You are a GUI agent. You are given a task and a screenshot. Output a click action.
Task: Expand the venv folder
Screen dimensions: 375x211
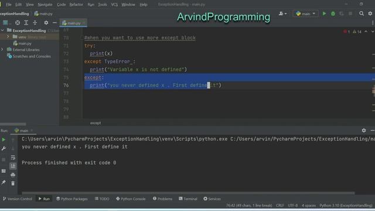[x=8, y=36]
